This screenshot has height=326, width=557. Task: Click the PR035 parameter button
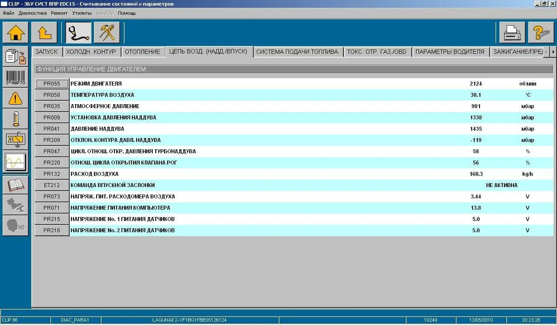tap(52, 106)
